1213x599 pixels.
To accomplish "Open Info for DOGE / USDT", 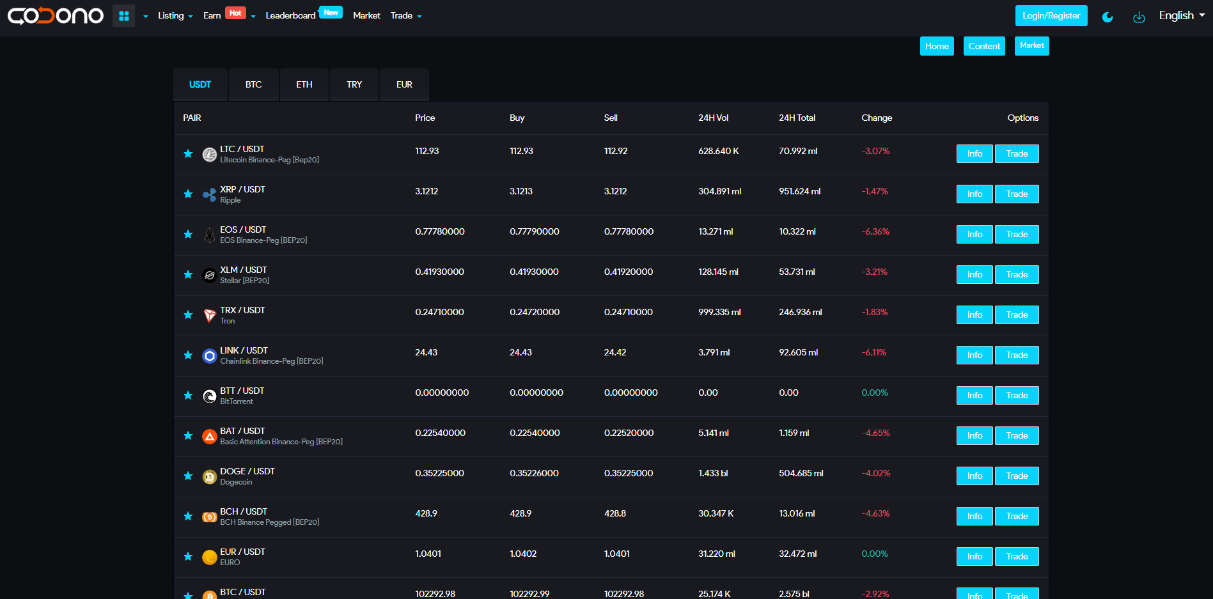I will tap(974, 476).
